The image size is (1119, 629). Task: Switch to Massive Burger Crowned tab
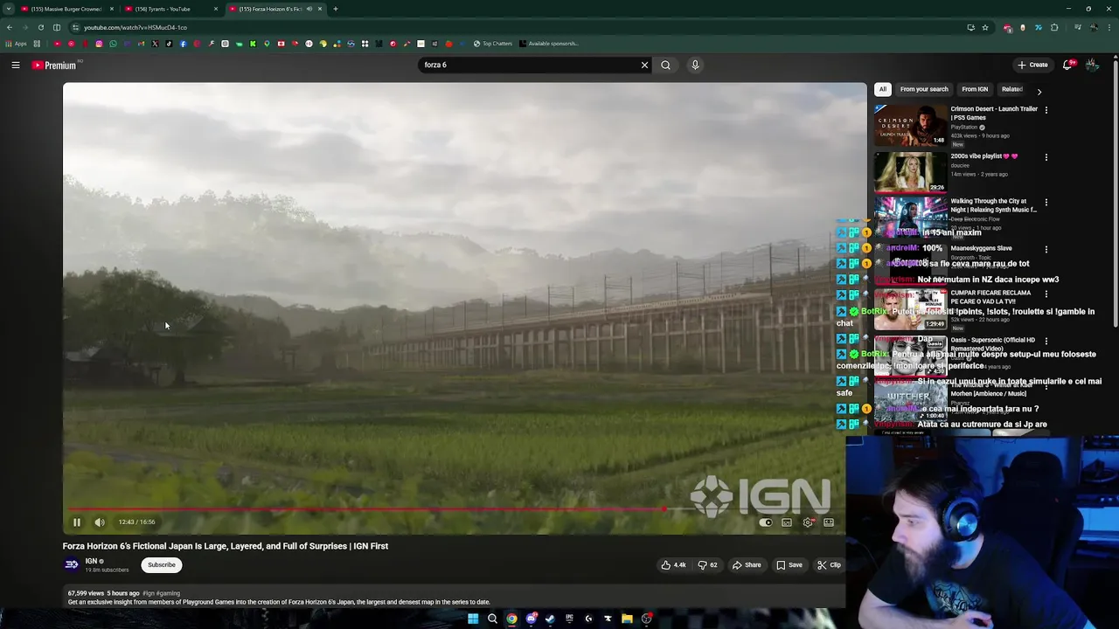click(66, 9)
